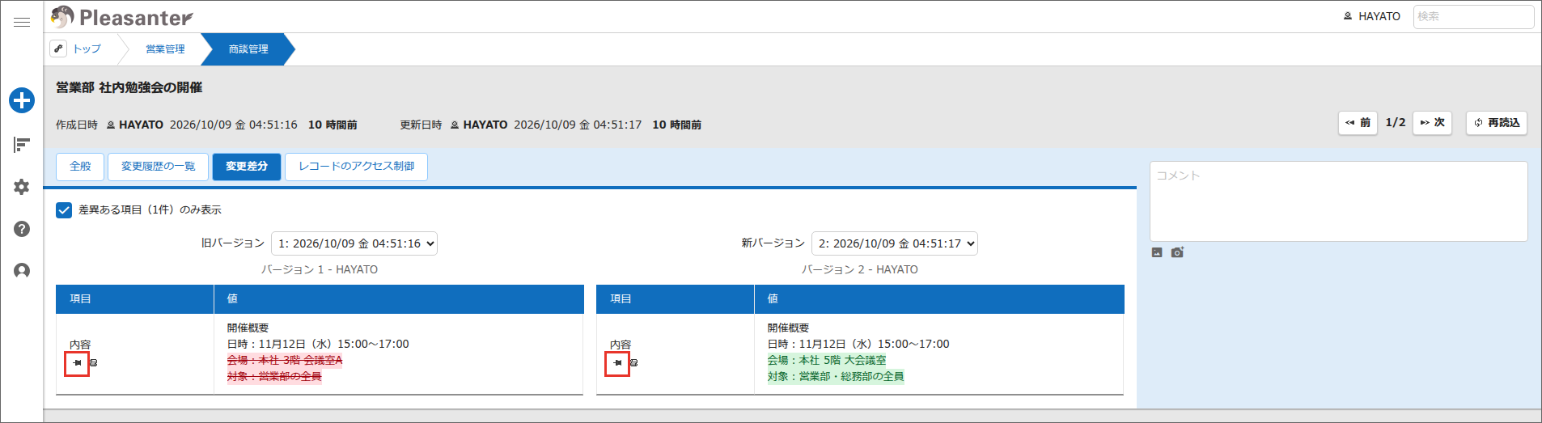Viewport: 1542px width, 423px height.
Task: Click the バージョン 2 - HAYATO label
Action: tap(860, 270)
